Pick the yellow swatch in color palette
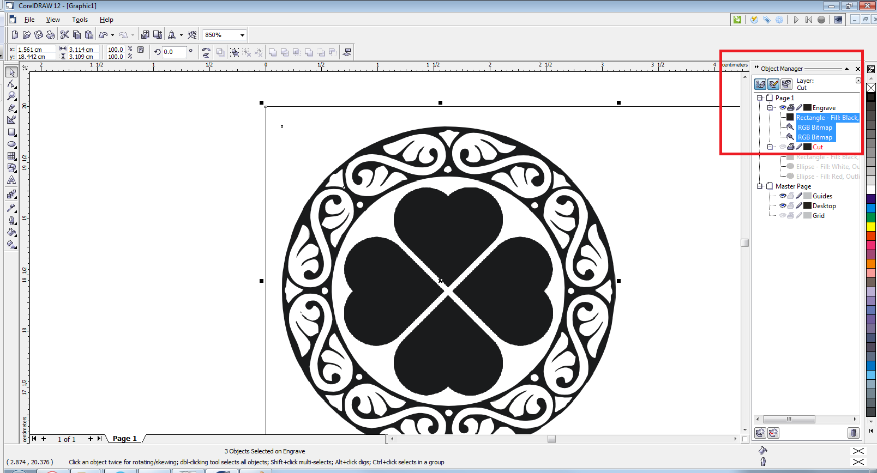The width and height of the screenshot is (877, 473). pyautogui.click(x=871, y=226)
